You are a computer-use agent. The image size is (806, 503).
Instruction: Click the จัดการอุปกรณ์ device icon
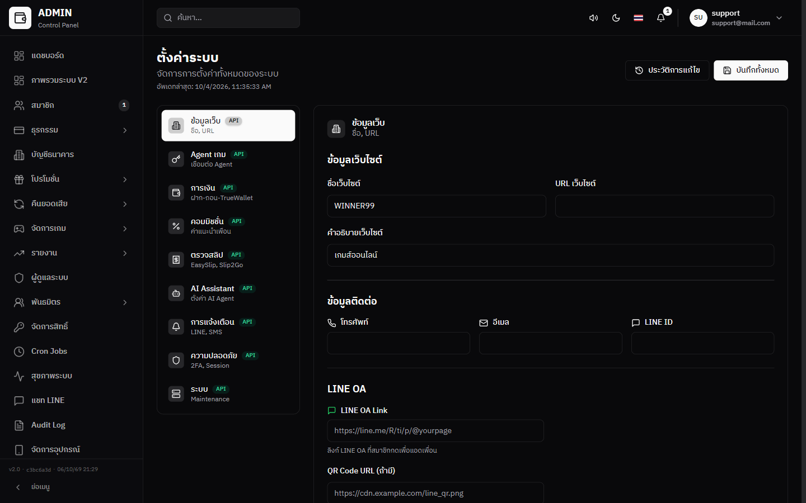pos(19,450)
